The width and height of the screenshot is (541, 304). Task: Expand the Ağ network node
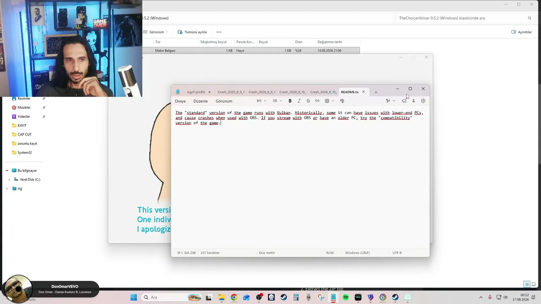[7, 189]
